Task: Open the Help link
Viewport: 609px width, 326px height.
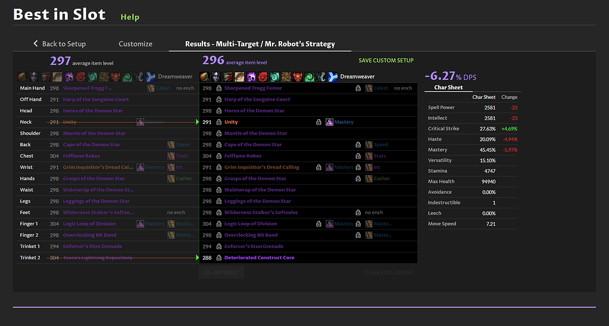Action: [130, 17]
